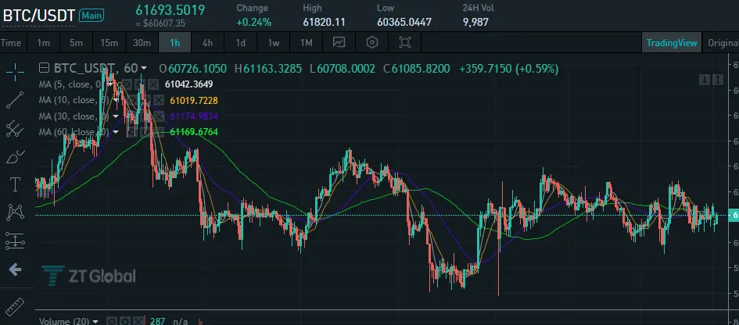
Task: Select the crosshair cursor tool
Action: [x=15, y=72]
